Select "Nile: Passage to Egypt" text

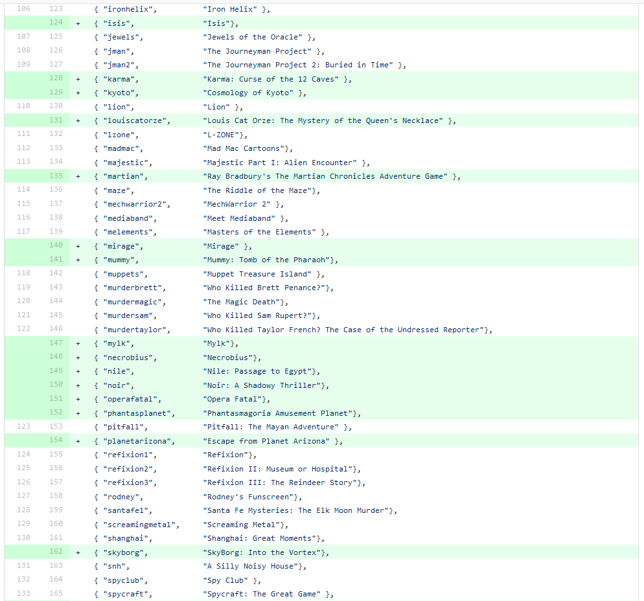pos(257,372)
